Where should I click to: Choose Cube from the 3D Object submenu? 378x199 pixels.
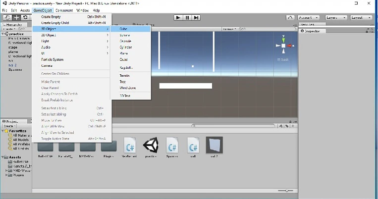pos(131,29)
